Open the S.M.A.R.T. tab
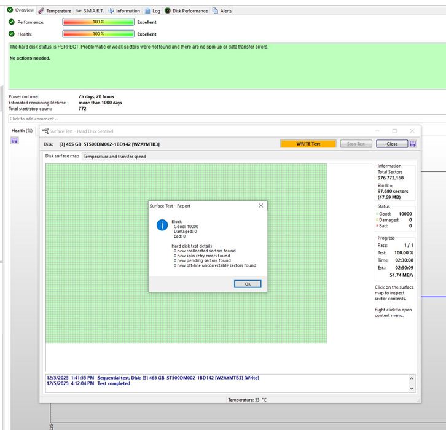The height and width of the screenshot is (430, 446). pyautogui.click(x=90, y=11)
